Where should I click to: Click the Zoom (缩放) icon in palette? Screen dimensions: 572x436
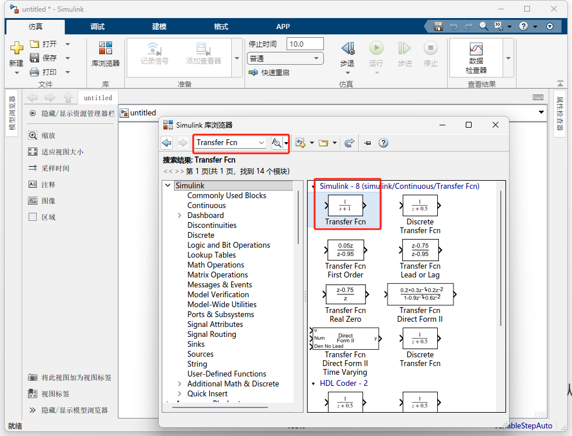tap(33, 135)
